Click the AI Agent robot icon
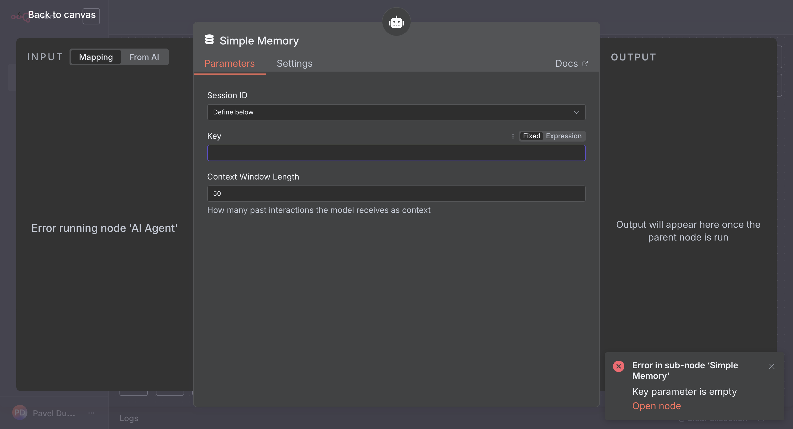 [396, 22]
